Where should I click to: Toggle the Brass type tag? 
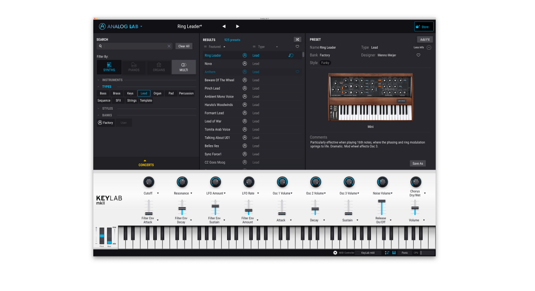pyautogui.click(x=116, y=93)
